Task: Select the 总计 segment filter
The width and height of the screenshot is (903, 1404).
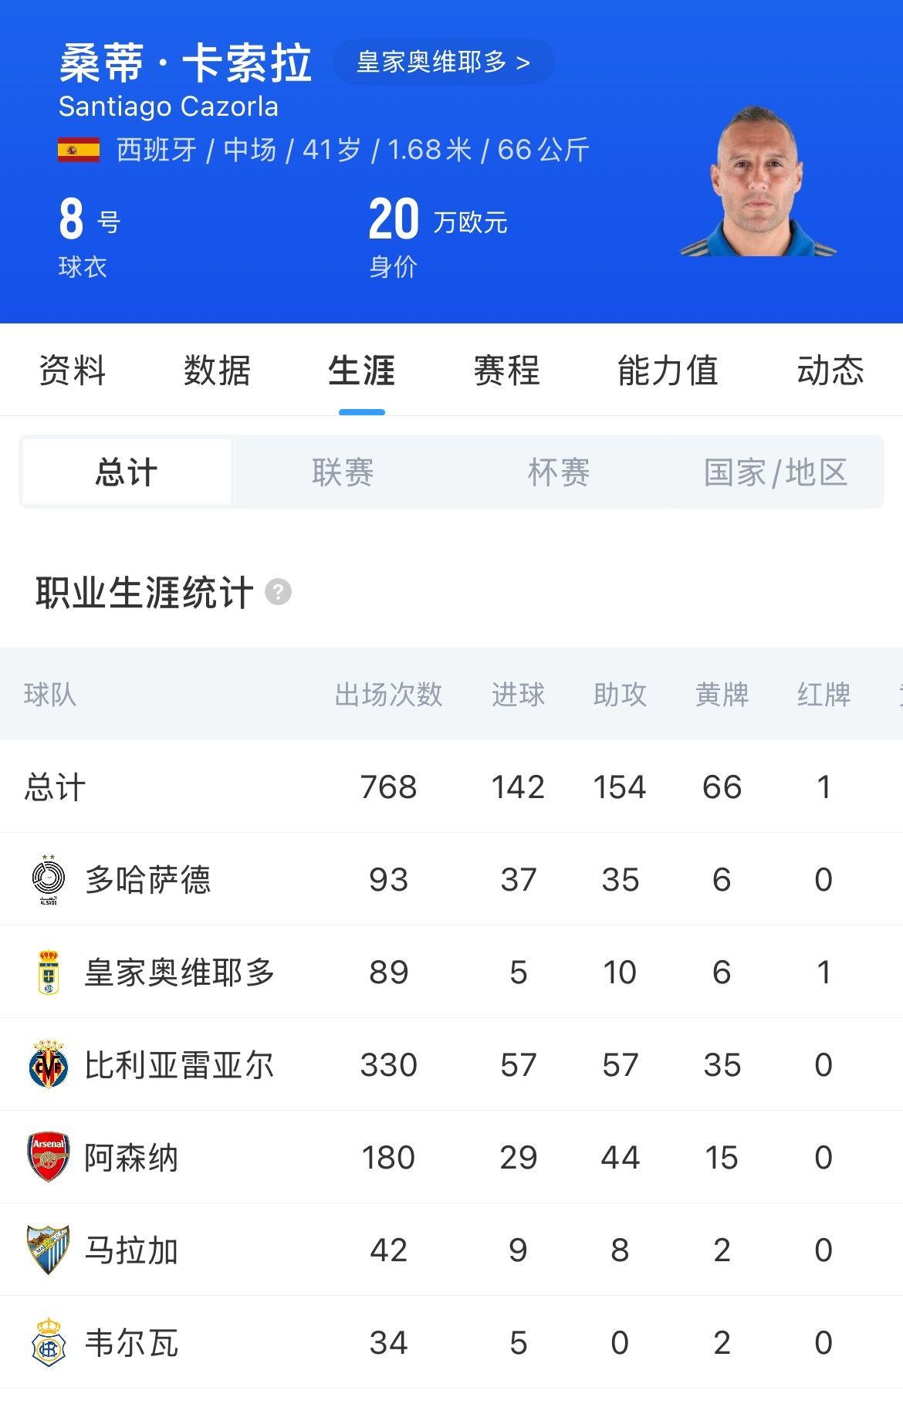Action: (x=127, y=472)
